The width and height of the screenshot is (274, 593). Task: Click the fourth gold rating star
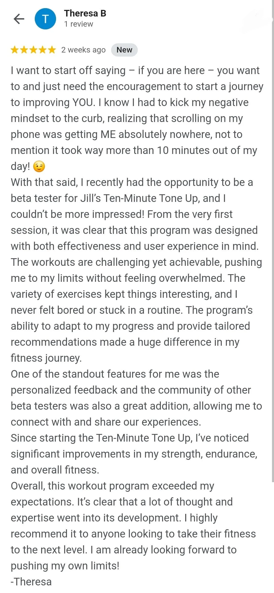[43, 50]
